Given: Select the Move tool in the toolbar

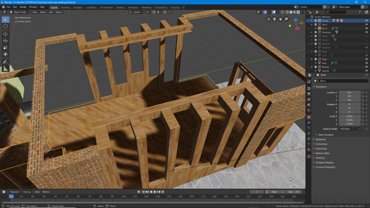Looking at the screenshot, I should (x=5, y=34).
